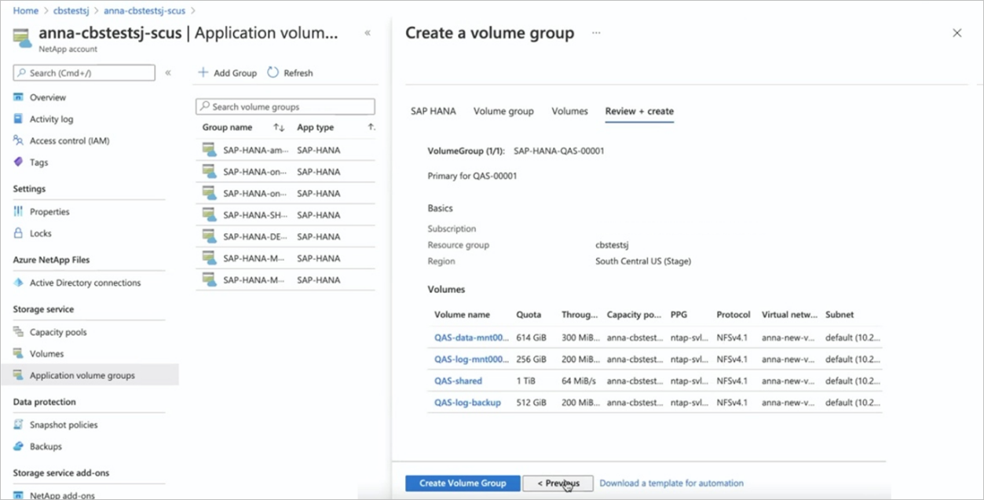Viewport: 984px width, 500px height.
Task: Click the 64 MiB/s throughput cell
Action: click(x=579, y=381)
